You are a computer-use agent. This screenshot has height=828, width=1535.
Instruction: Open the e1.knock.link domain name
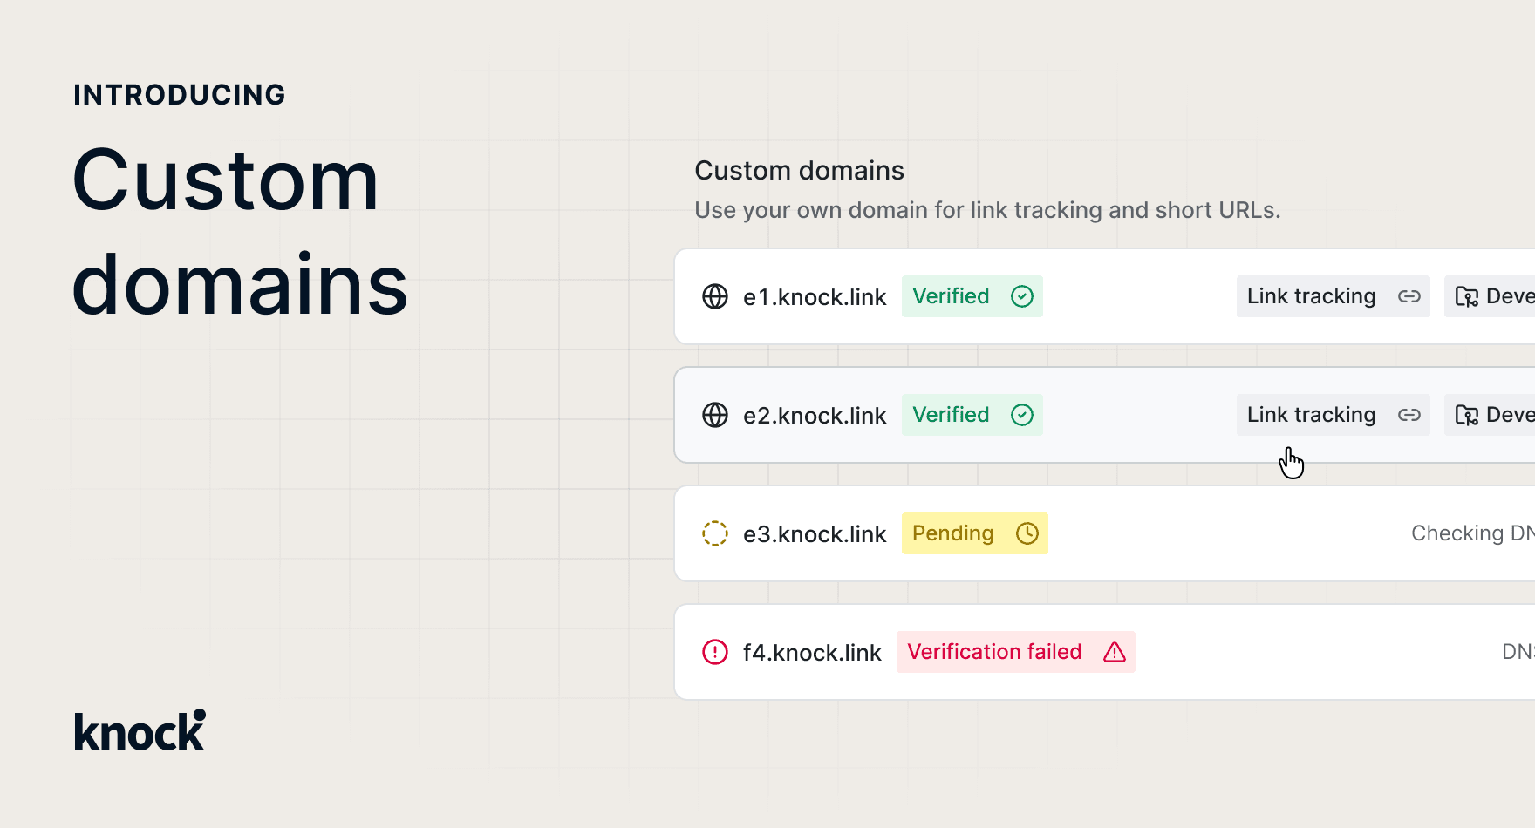click(x=814, y=297)
